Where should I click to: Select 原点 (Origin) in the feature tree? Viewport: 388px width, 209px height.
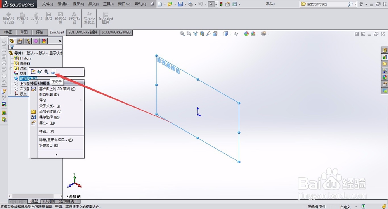pyautogui.click(x=23, y=94)
